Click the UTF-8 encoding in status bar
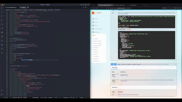 pyautogui.click(x=56, y=97)
